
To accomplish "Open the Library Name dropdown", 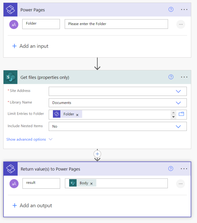I will point(179,103).
